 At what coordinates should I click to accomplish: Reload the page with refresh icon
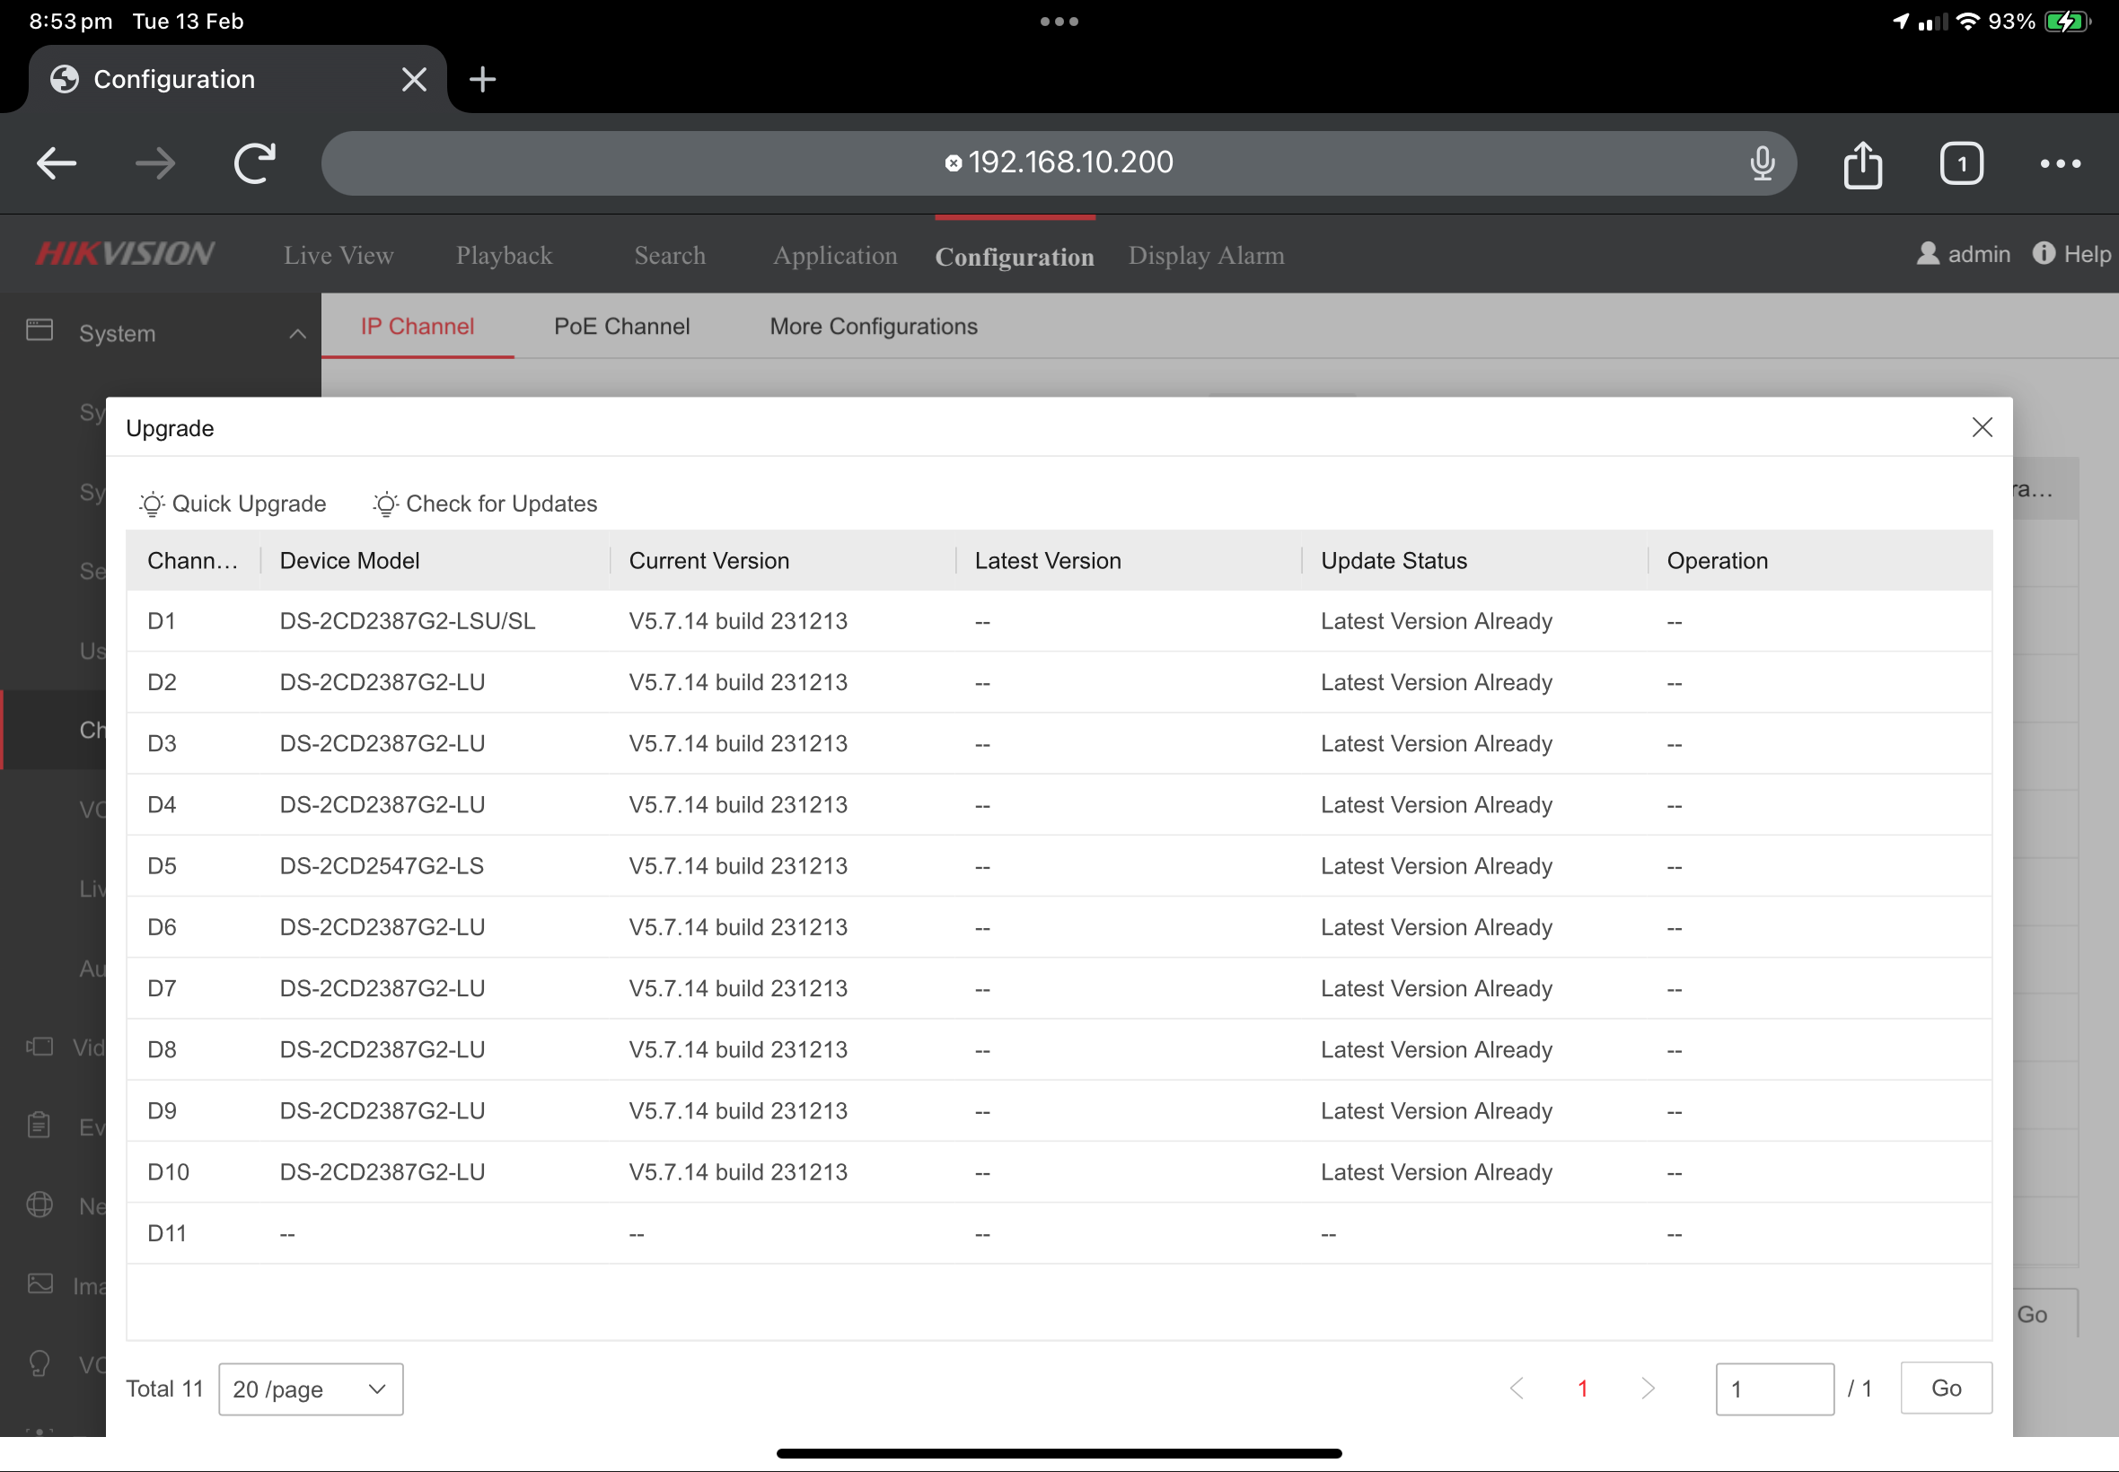coord(255,164)
